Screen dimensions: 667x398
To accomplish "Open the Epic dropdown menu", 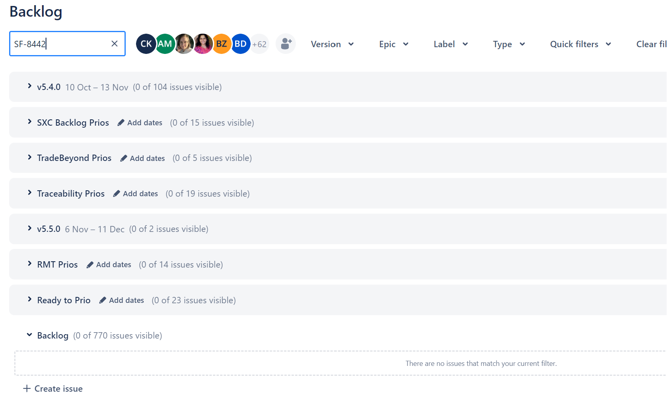I will pos(393,44).
